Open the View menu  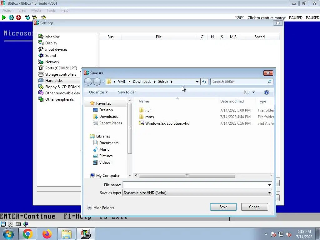click(22, 10)
